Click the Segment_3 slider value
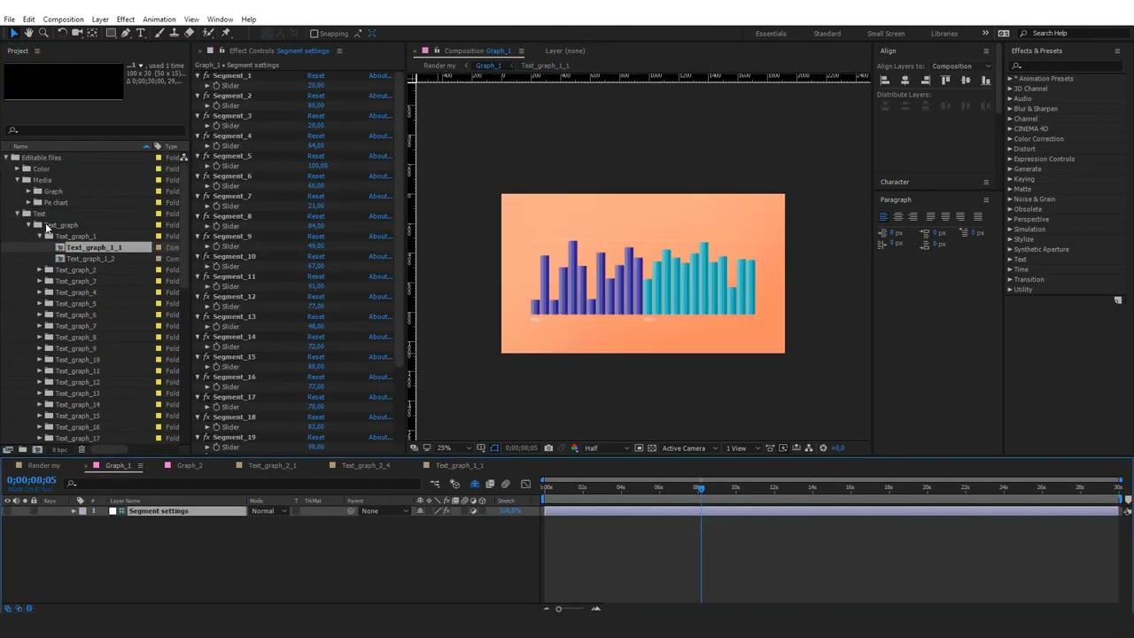 (315, 126)
